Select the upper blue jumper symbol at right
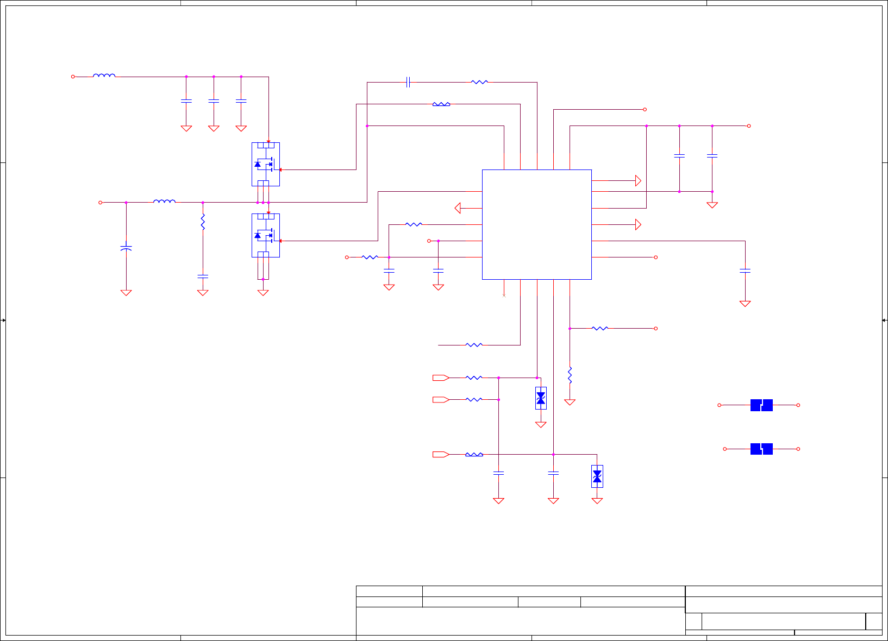Viewport: 888px width, 641px height. pos(761,405)
